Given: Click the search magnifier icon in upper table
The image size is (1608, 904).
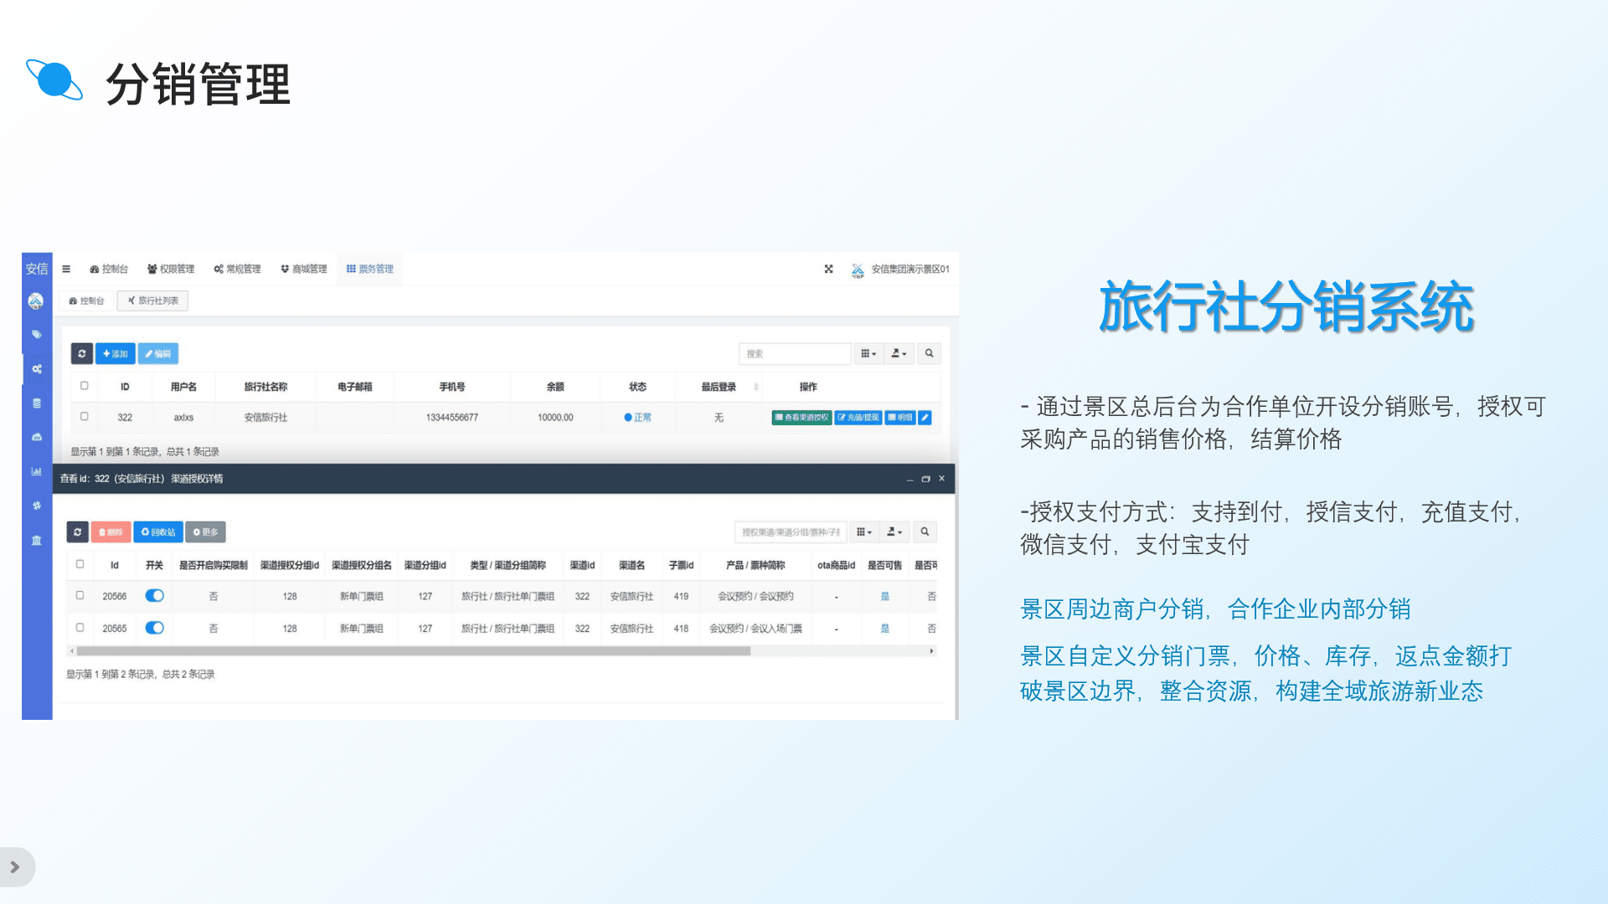Looking at the screenshot, I should 929,354.
